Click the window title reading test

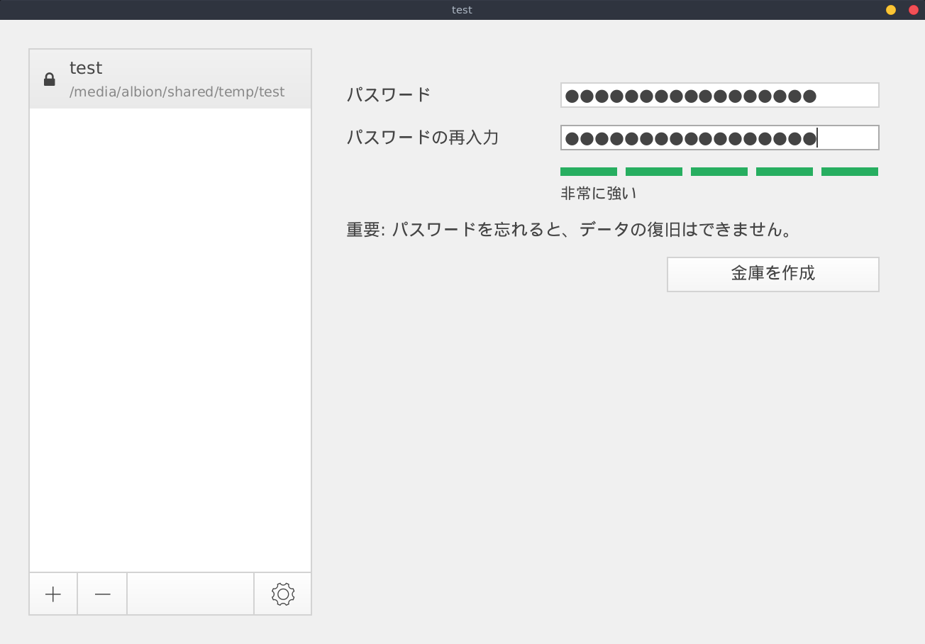tap(461, 9)
